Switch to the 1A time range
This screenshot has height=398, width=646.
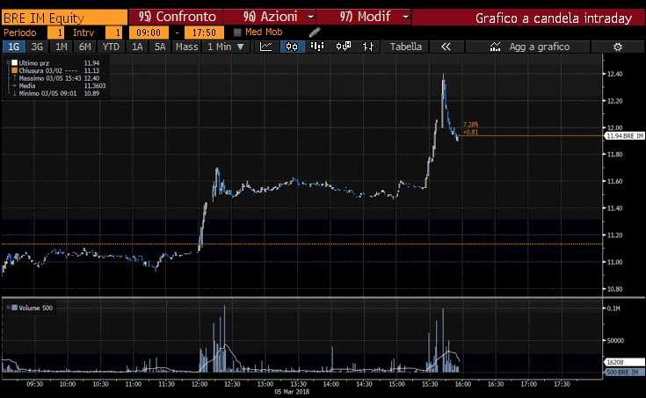[137, 47]
